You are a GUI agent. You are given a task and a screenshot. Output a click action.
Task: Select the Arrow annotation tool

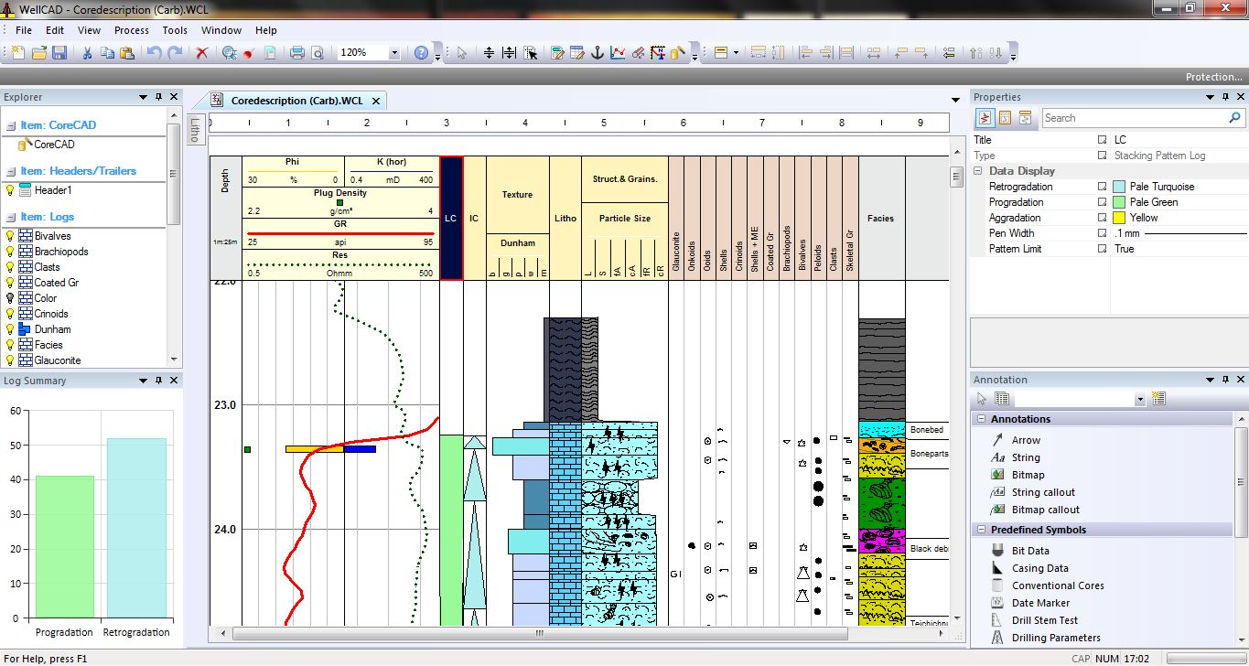tap(1024, 439)
